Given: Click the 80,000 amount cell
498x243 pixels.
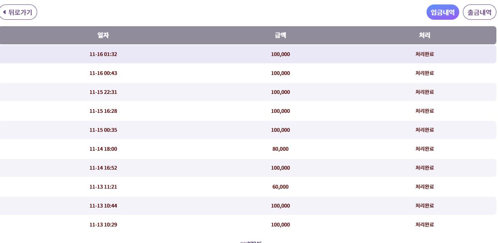Looking at the screenshot, I should 280,149.
